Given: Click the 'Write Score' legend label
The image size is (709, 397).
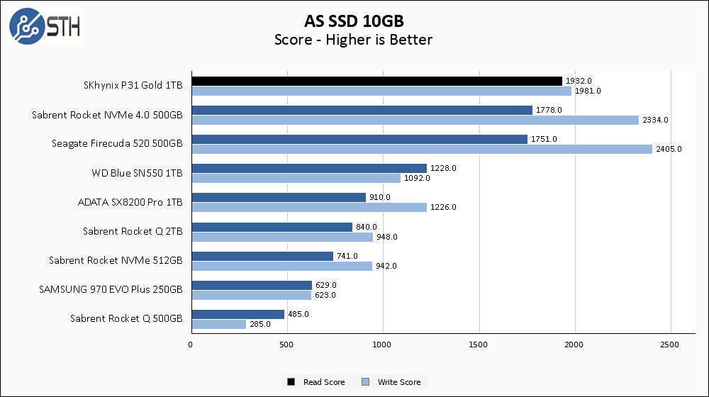Looking at the screenshot, I should pyautogui.click(x=398, y=382).
